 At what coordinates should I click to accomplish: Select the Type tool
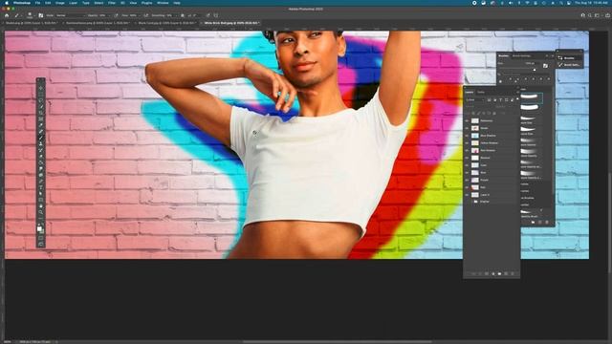[x=40, y=187]
